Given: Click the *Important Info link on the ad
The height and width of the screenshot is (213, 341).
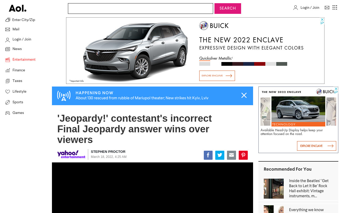Looking at the screenshot, I should (x=76, y=81).
